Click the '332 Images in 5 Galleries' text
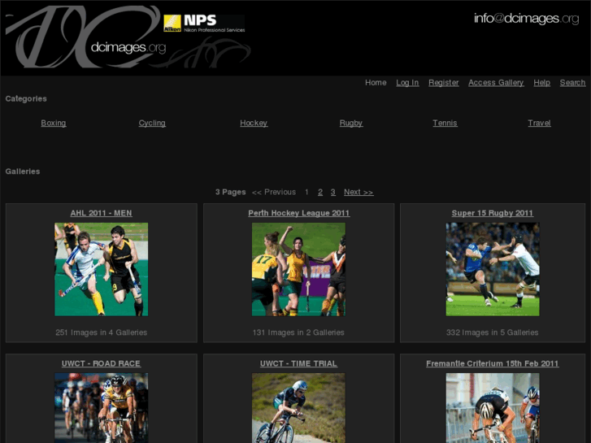This screenshot has height=443, width=591. pyautogui.click(x=493, y=332)
